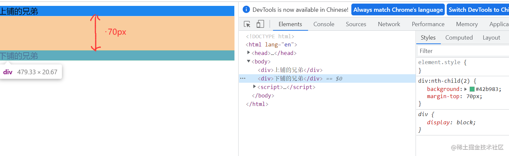Screen dimensions: 509x156
Task: Open the #42b983 color swatch picker
Action: coord(472,89)
